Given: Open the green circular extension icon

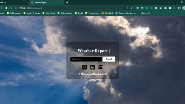Looking at the screenshot, I should click(x=147, y=8).
